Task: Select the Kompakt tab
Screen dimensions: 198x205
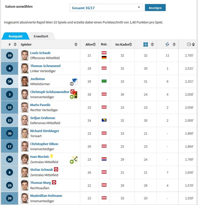Action: point(16,36)
